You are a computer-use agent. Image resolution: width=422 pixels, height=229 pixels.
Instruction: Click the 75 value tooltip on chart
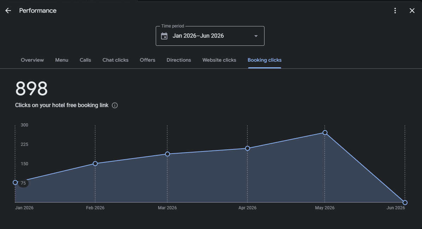(x=23, y=183)
